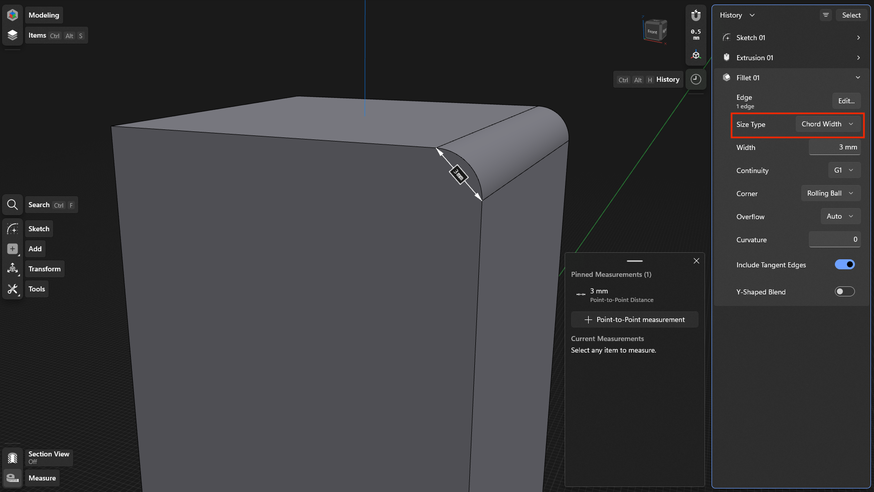This screenshot has height=492, width=874.
Task: Click the Edit... button for Edge
Action: tap(846, 101)
